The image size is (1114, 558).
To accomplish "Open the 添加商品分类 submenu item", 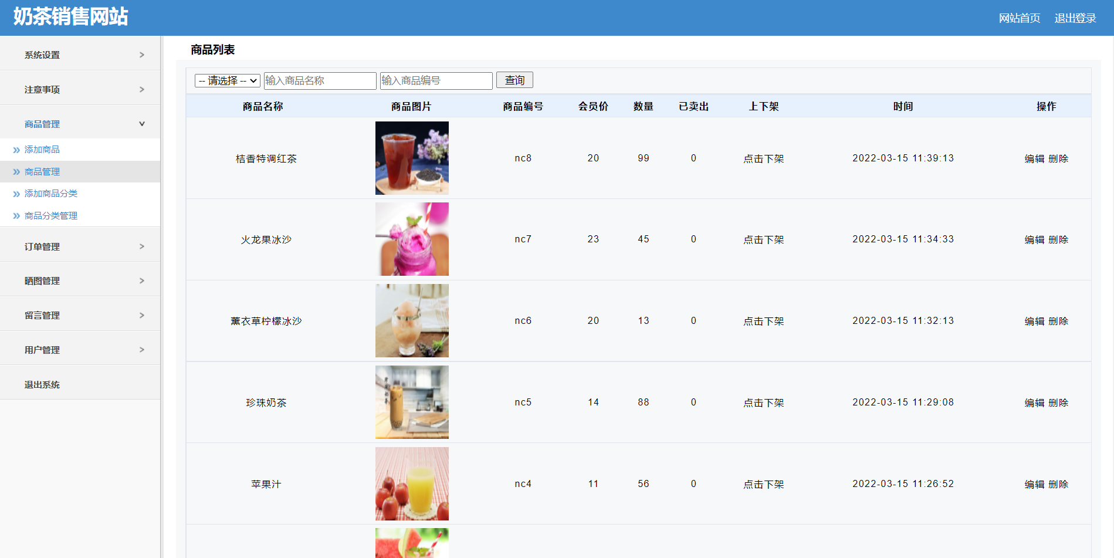I will 51,194.
